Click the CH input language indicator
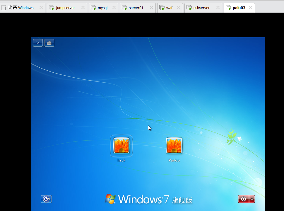The image size is (284, 211). point(38,43)
